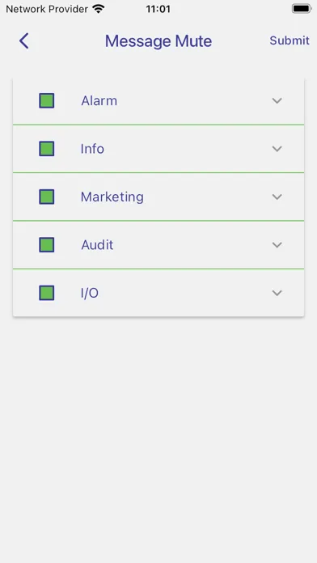Expand the Audit row chevron
Screen dimensions: 317x563
[277, 245]
